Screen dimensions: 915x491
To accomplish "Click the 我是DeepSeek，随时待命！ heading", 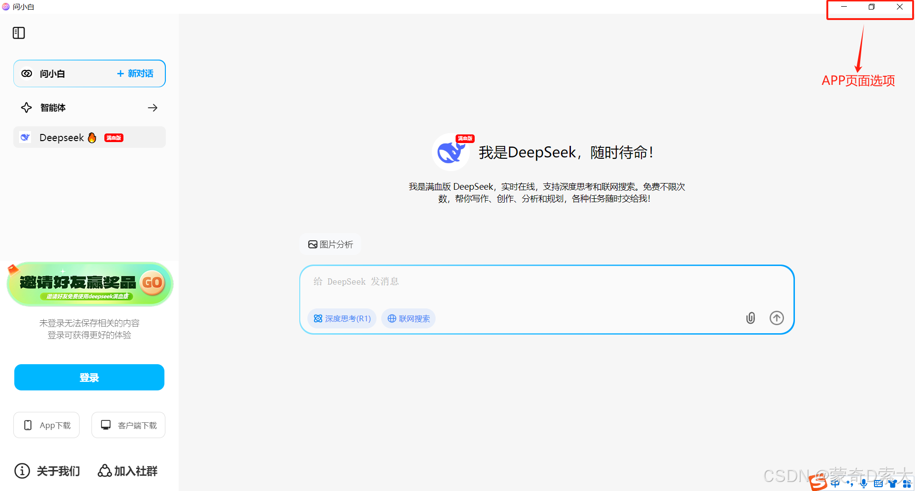I will coord(566,153).
